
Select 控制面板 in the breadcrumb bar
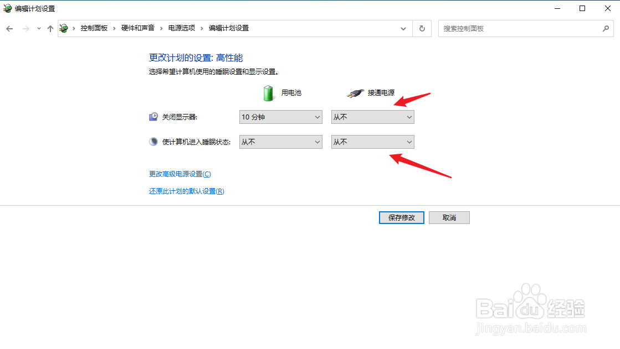pyautogui.click(x=94, y=28)
